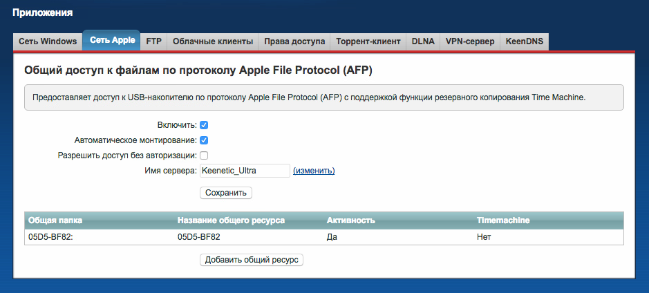Click the Timemachine column header
This screenshot has height=293, width=649.
click(x=503, y=220)
